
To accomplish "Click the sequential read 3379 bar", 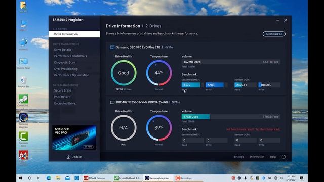I will (192, 85).
